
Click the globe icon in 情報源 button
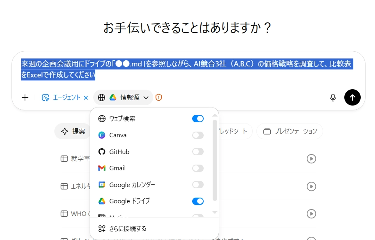click(x=101, y=97)
